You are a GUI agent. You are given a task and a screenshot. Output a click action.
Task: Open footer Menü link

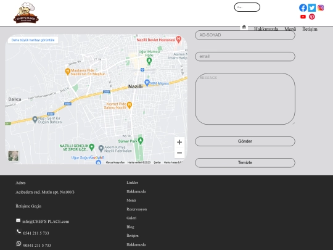(x=131, y=200)
